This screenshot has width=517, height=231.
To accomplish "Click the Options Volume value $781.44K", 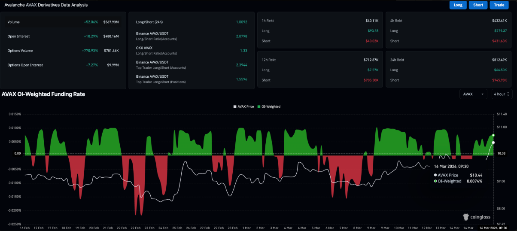I will click(x=111, y=51).
